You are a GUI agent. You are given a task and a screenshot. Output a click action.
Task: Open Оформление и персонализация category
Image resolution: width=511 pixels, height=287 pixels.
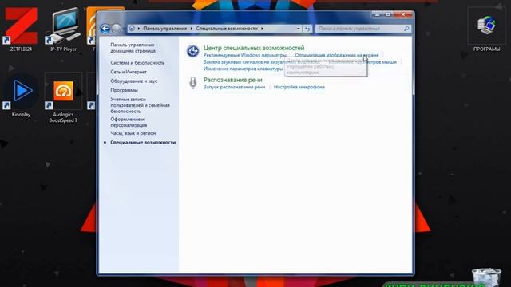[x=129, y=122]
